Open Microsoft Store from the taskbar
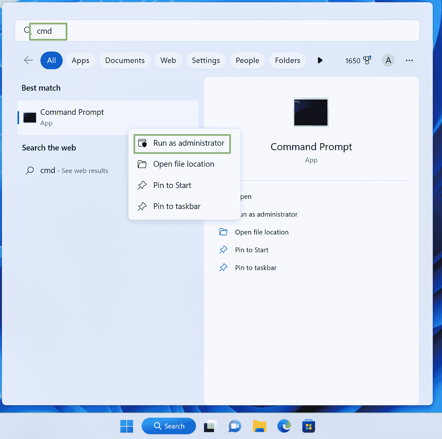The width and height of the screenshot is (442, 439). tap(309, 426)
